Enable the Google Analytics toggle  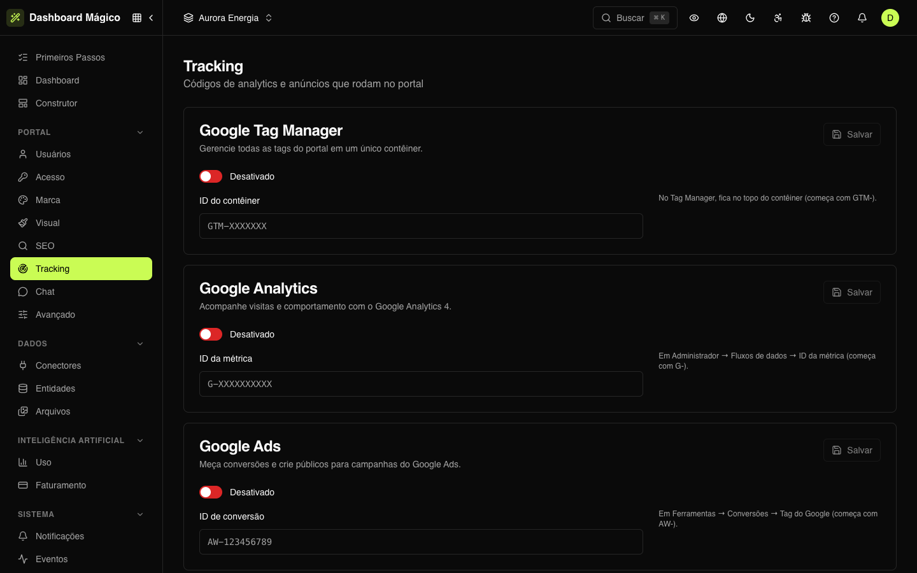[x=211, y=334]
